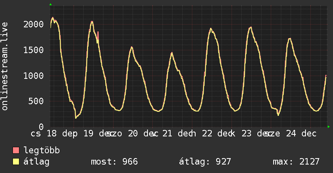Click the 500 y-axis label

[x=36, y=101]
